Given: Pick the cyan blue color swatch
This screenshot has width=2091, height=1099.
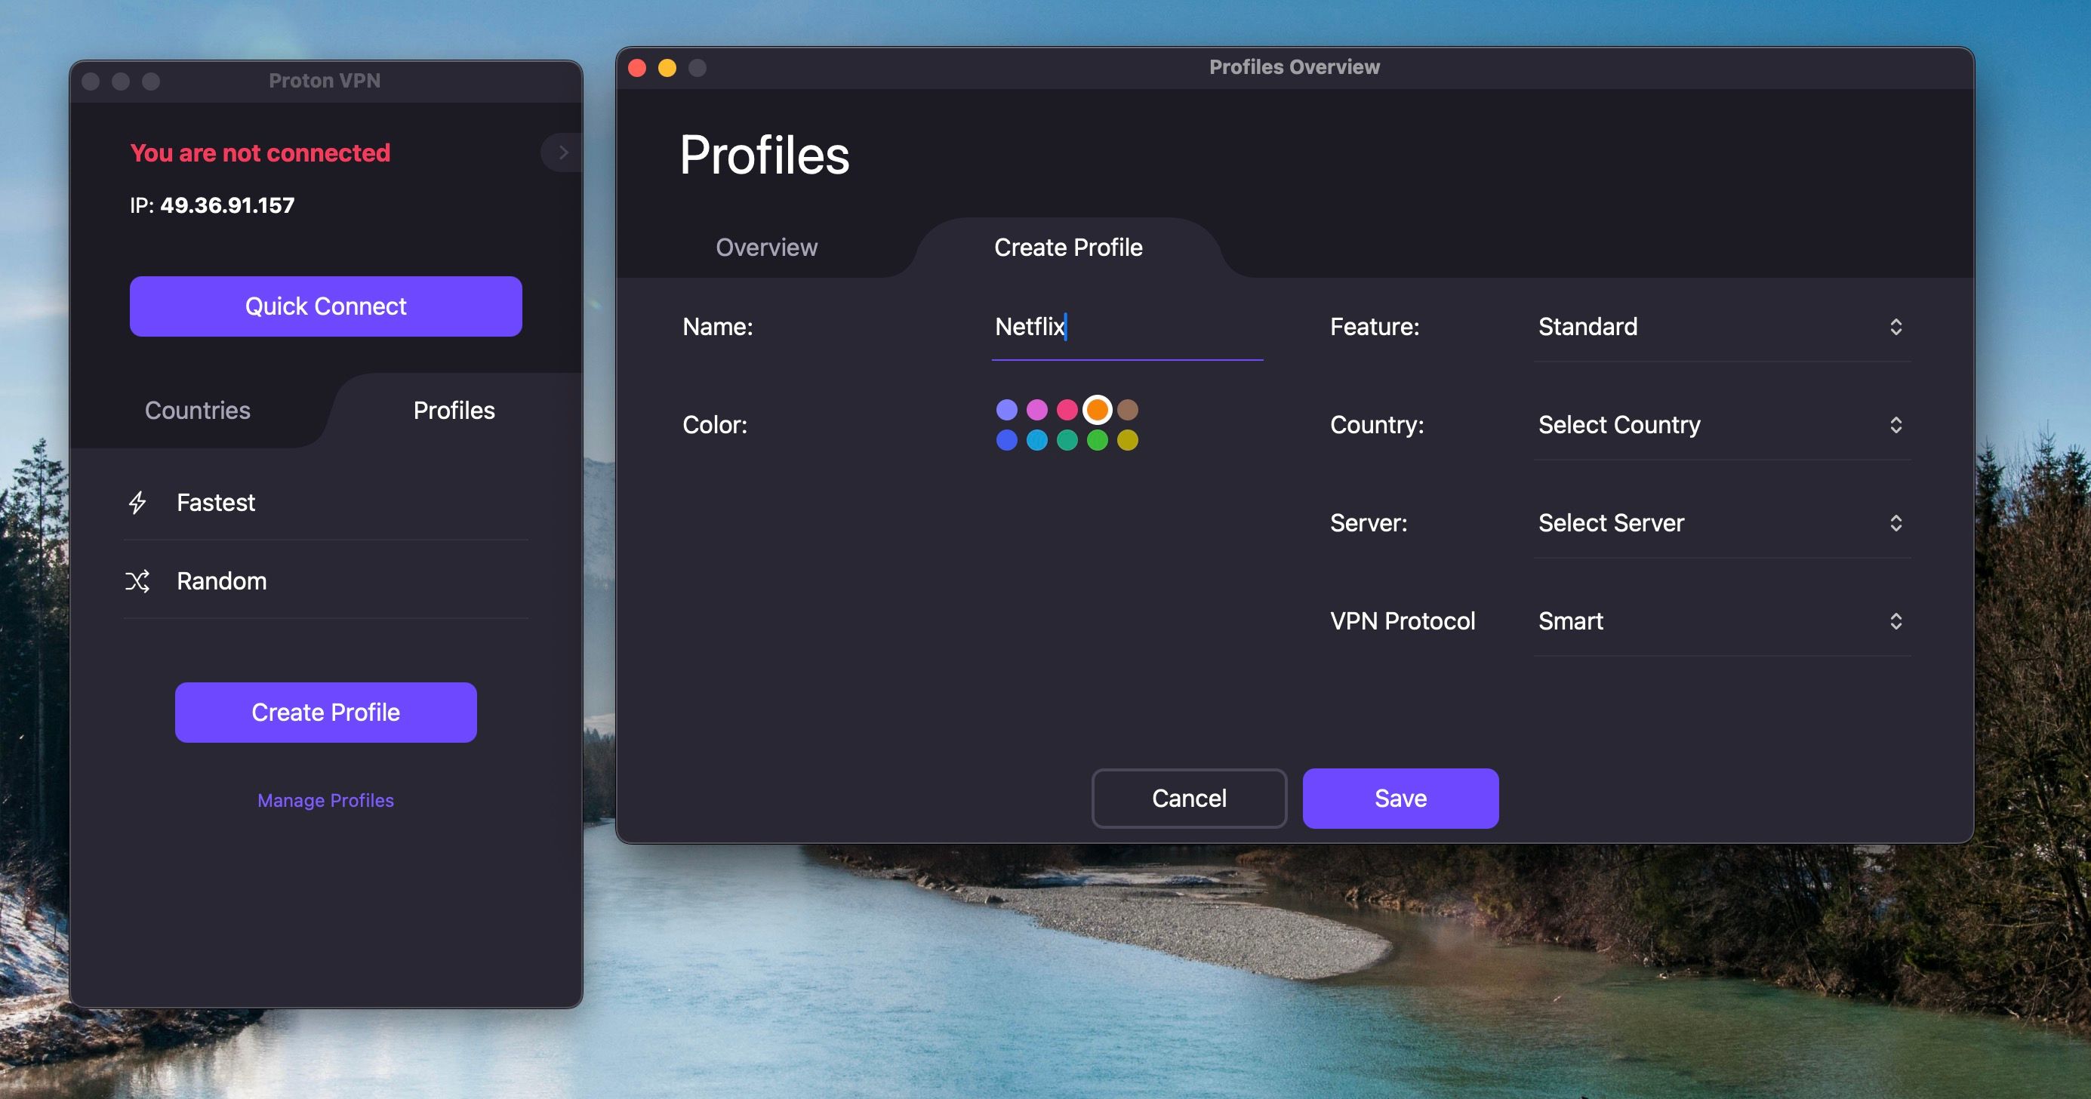Looking at the screenshot, I should 1037,440.
